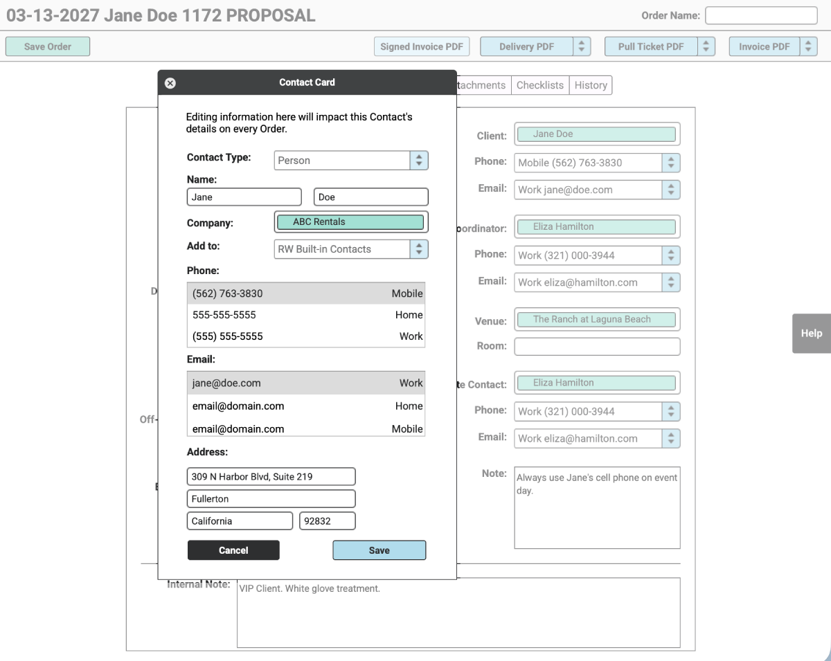
Task: Open client email dropdown Work jane@doe.com
Action: pyautogui.click(x=597, y=190)
